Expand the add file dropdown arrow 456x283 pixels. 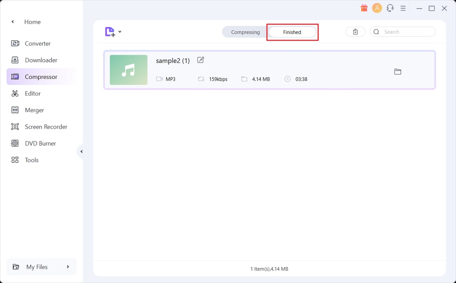(x=120, y=32)
